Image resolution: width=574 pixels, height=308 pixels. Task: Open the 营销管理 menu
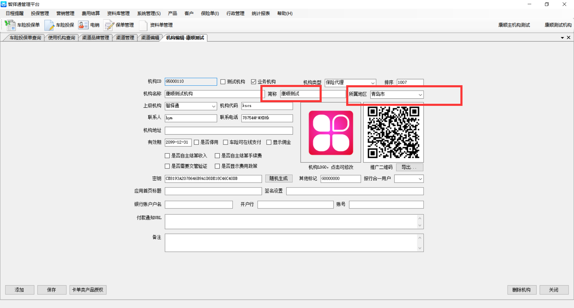tap(65, 13)
